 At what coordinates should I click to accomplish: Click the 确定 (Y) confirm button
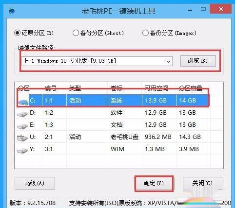point(154,183)
